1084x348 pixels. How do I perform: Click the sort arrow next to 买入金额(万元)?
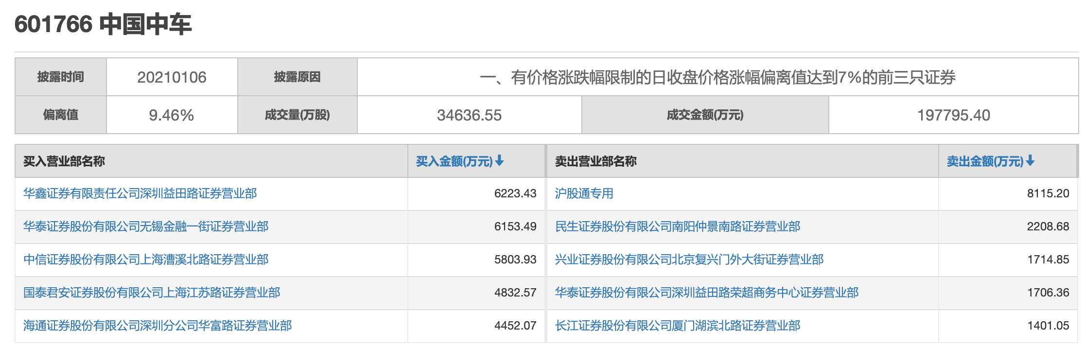(x=499, y=161)
